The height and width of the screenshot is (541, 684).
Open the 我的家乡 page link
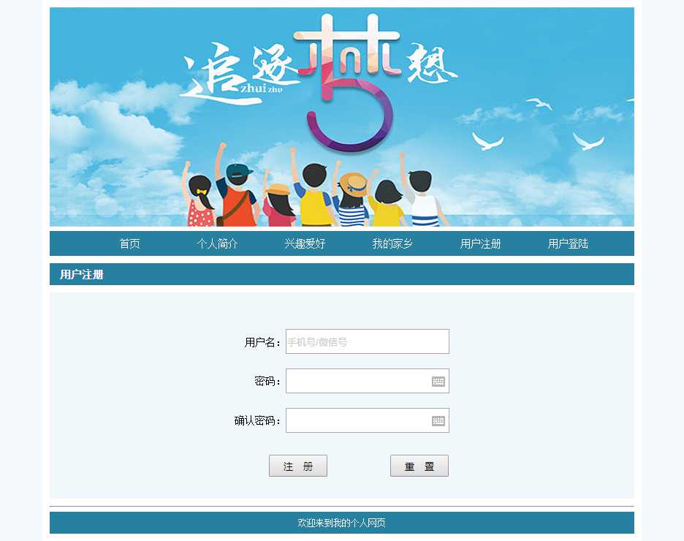(x=392, y=243)
